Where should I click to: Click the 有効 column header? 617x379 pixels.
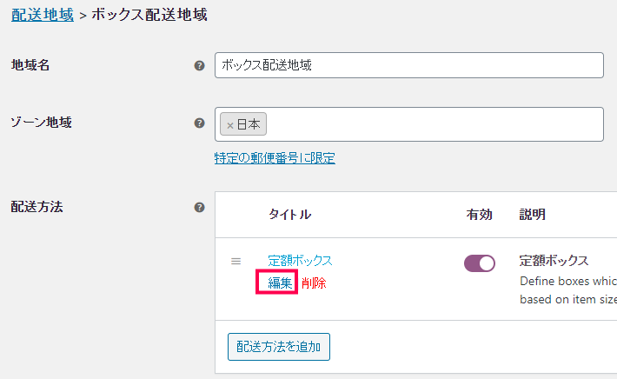479,214
